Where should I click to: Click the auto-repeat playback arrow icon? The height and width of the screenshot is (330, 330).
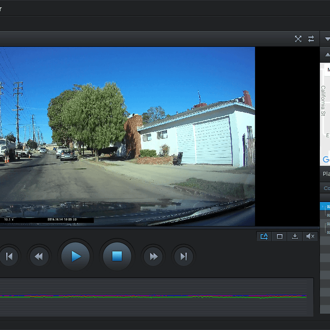pos(264,236)
